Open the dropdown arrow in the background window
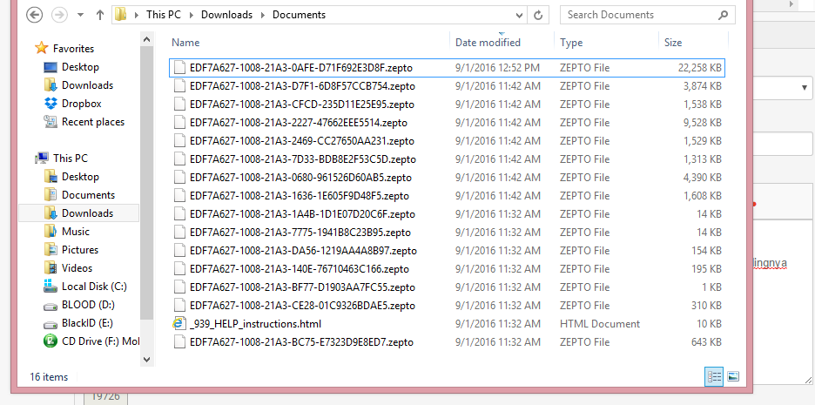815x405 pixels. [x=805, y=88]
